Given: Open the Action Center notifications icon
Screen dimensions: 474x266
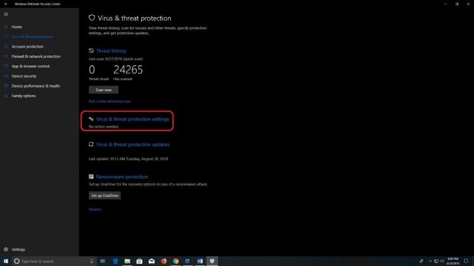Looking at the screenshot, I should tap(466, 261).
